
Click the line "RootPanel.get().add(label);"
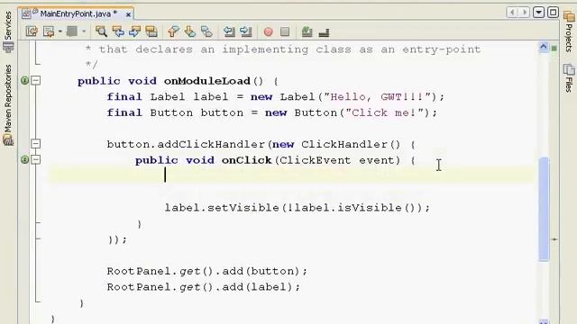tap(203, 287)
